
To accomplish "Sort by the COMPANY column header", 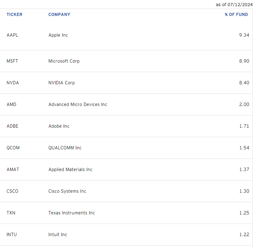I will pos(59,15).
